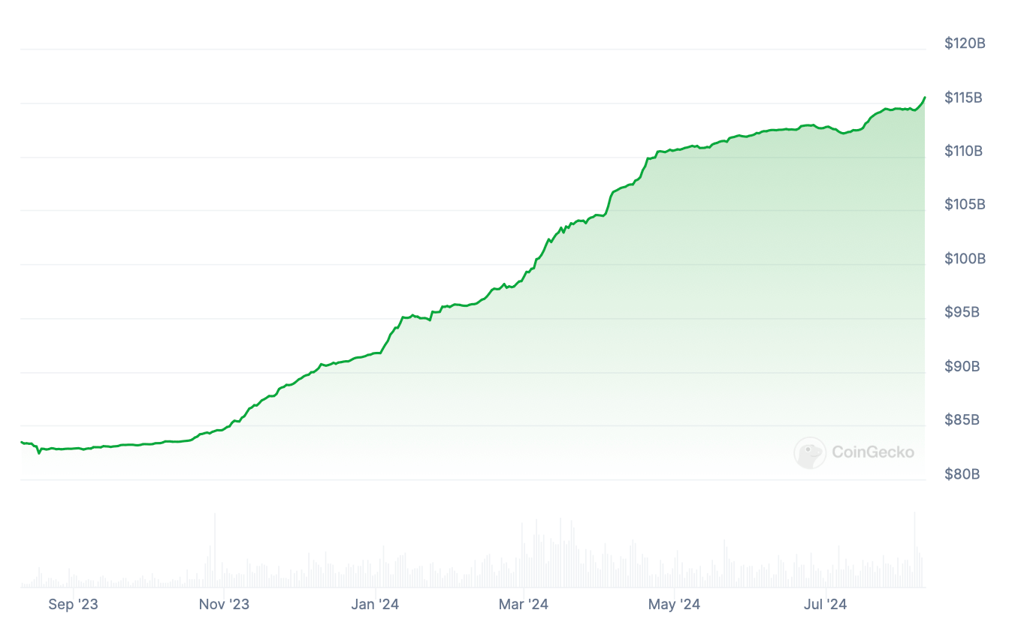The height and width of the screenshot is (625, 1021).
Task: Click the $85B y-axis label
Action: tap(962, 420)
